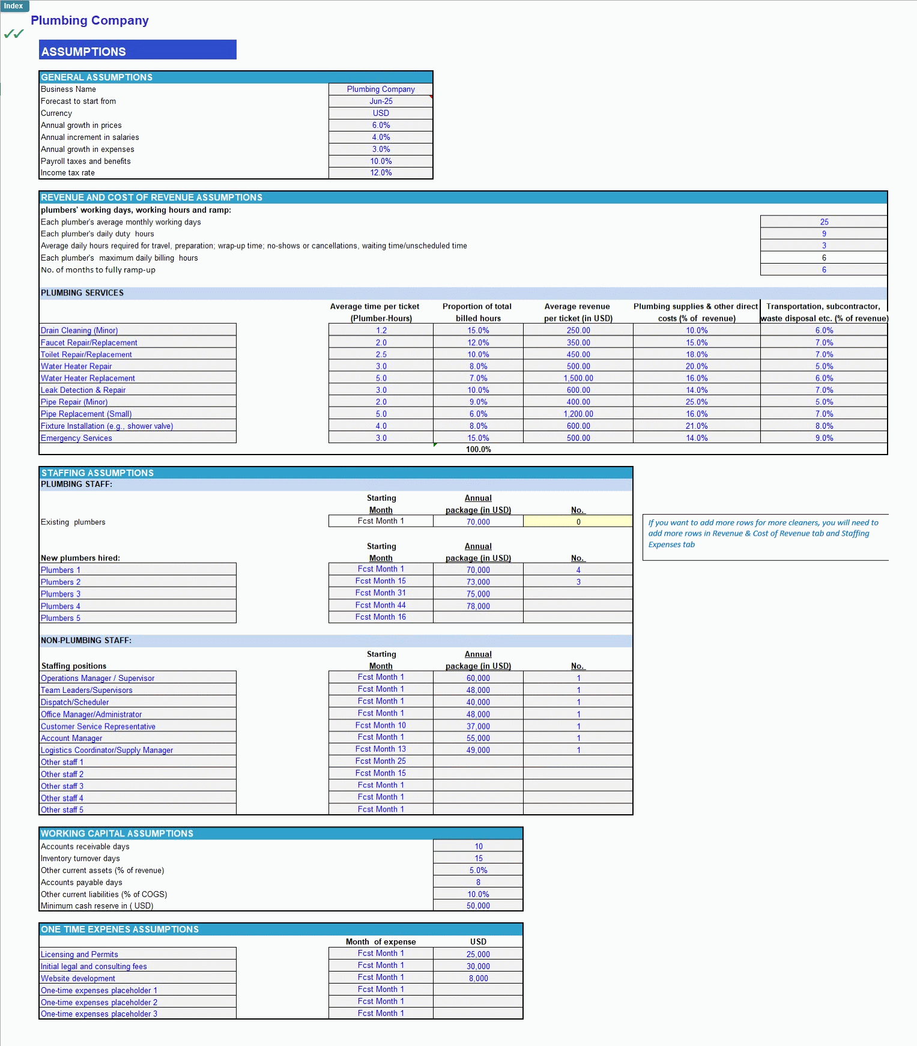Screen dimensions: 917x1046
Task: Select months to fully ramp-up value
Action: coord(824,270)
